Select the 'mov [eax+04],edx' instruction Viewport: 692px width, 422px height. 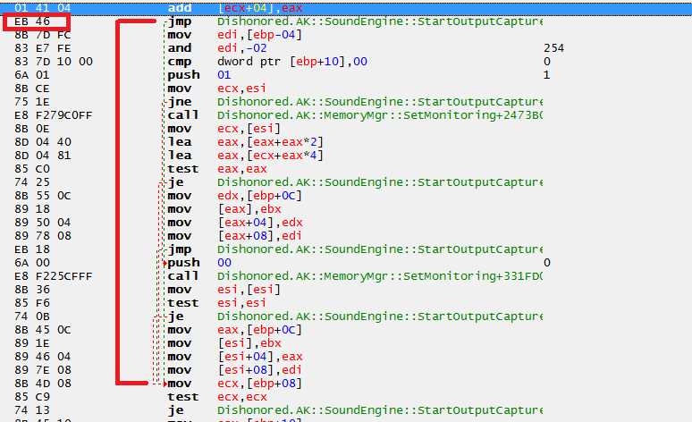click(x=235, y=223)
